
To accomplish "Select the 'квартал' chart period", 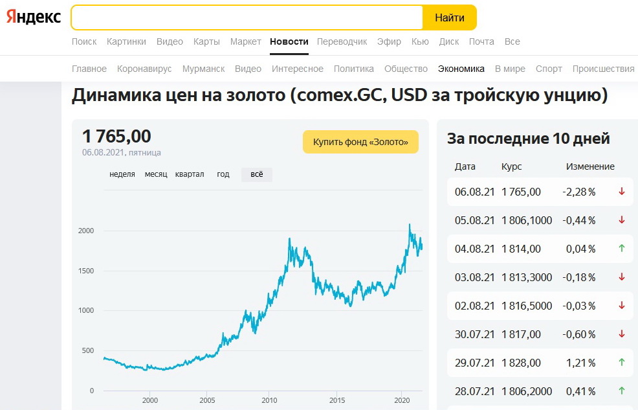I will 190,175.
